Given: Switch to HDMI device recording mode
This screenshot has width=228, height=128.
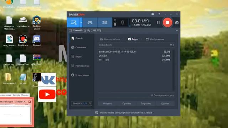Looking at the screenshot, I should tap(105, 22).
